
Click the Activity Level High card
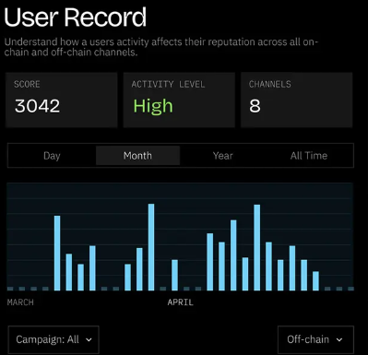click(179, 100)
